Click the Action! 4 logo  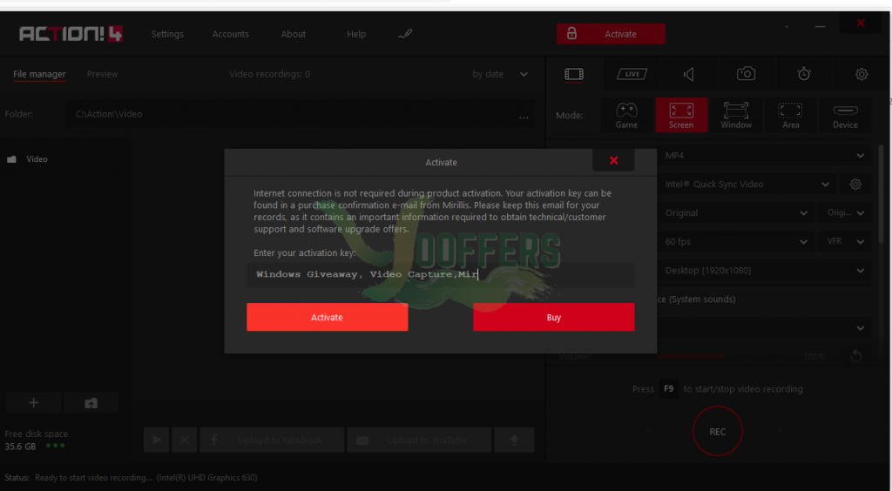[71, 34]
